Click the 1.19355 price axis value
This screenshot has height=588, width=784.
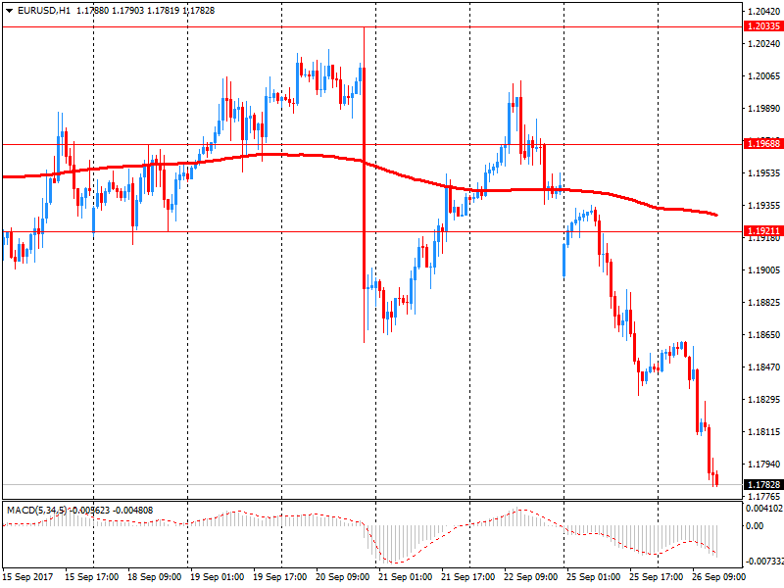[x=764, y=206]
